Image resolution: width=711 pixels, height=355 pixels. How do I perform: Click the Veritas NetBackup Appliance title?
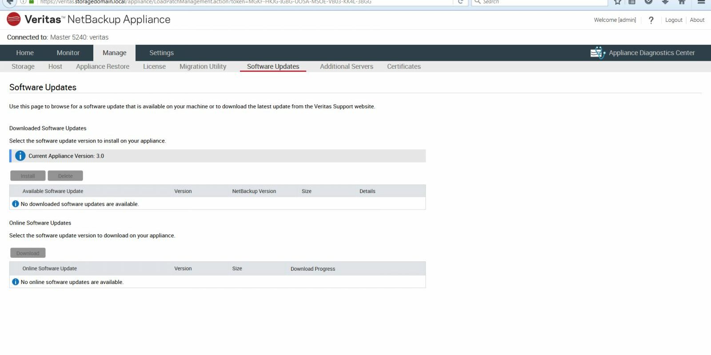tap(97, 20)
